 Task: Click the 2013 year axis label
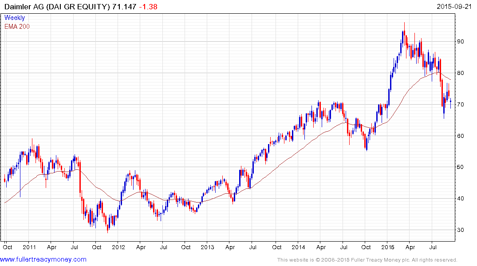tap(207, 247)
